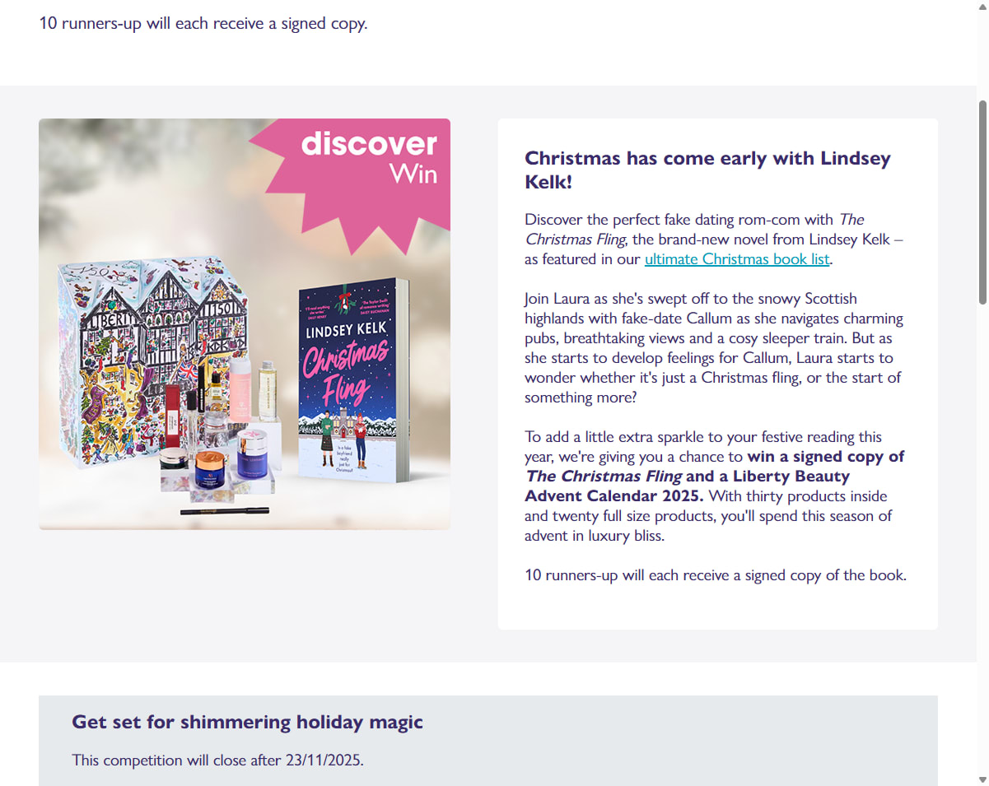Click the vertical scrollbar track below the thumb

tap(982, 535)
